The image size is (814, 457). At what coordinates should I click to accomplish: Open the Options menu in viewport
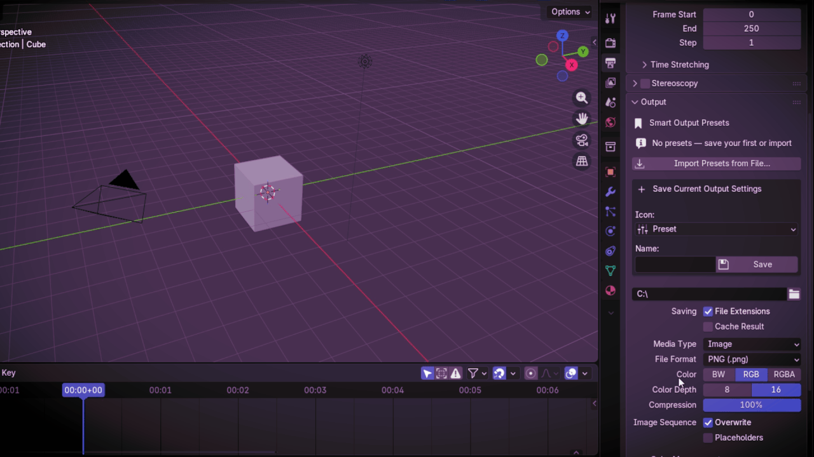click(x=570, y=12)
